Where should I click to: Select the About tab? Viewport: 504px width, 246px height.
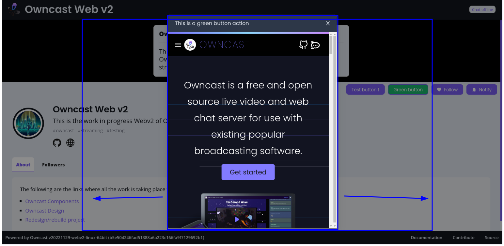coord(23,165)
